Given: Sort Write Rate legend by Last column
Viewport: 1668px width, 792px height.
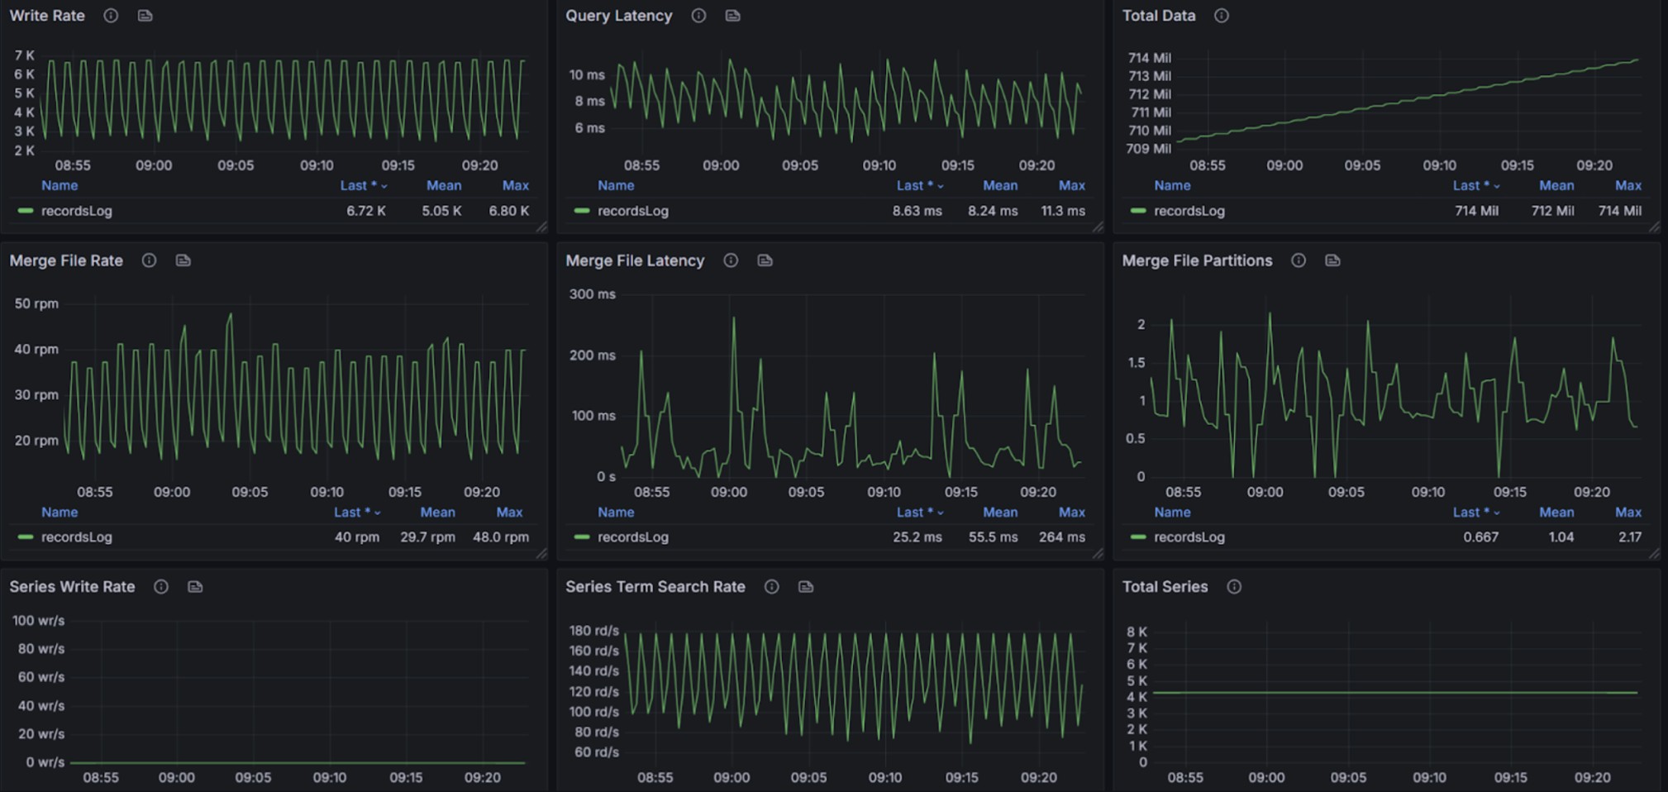Looking at the screenshot, I should (359, 186).
